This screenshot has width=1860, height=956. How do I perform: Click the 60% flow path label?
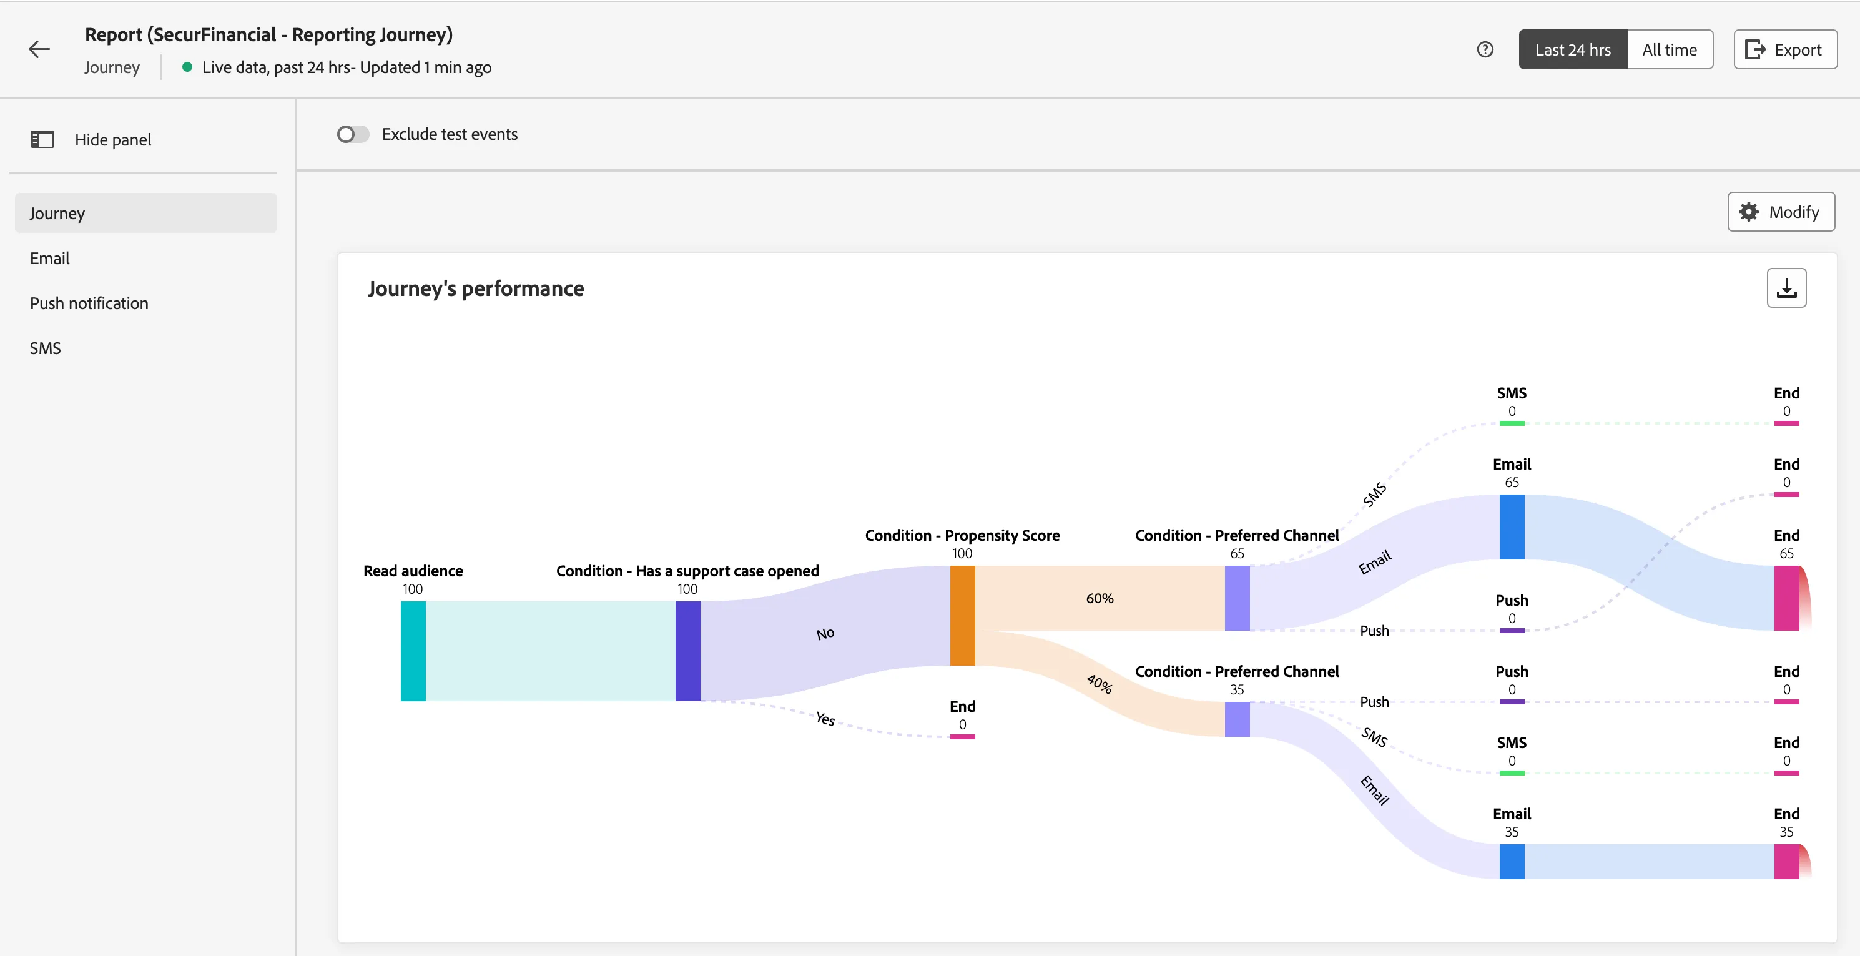point(1100,598)
